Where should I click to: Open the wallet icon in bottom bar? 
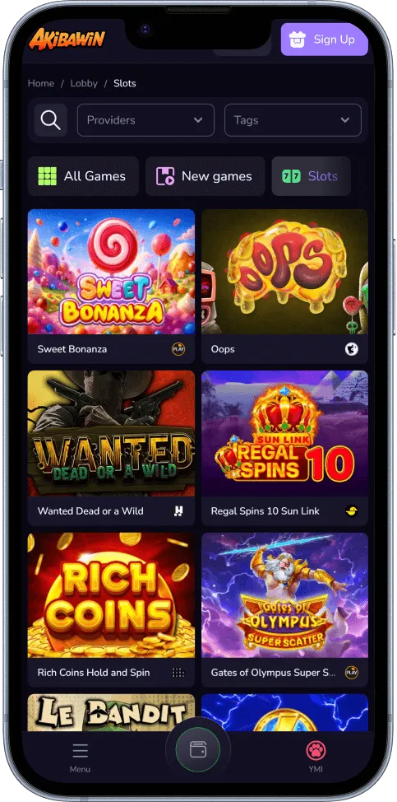(198, 750)
